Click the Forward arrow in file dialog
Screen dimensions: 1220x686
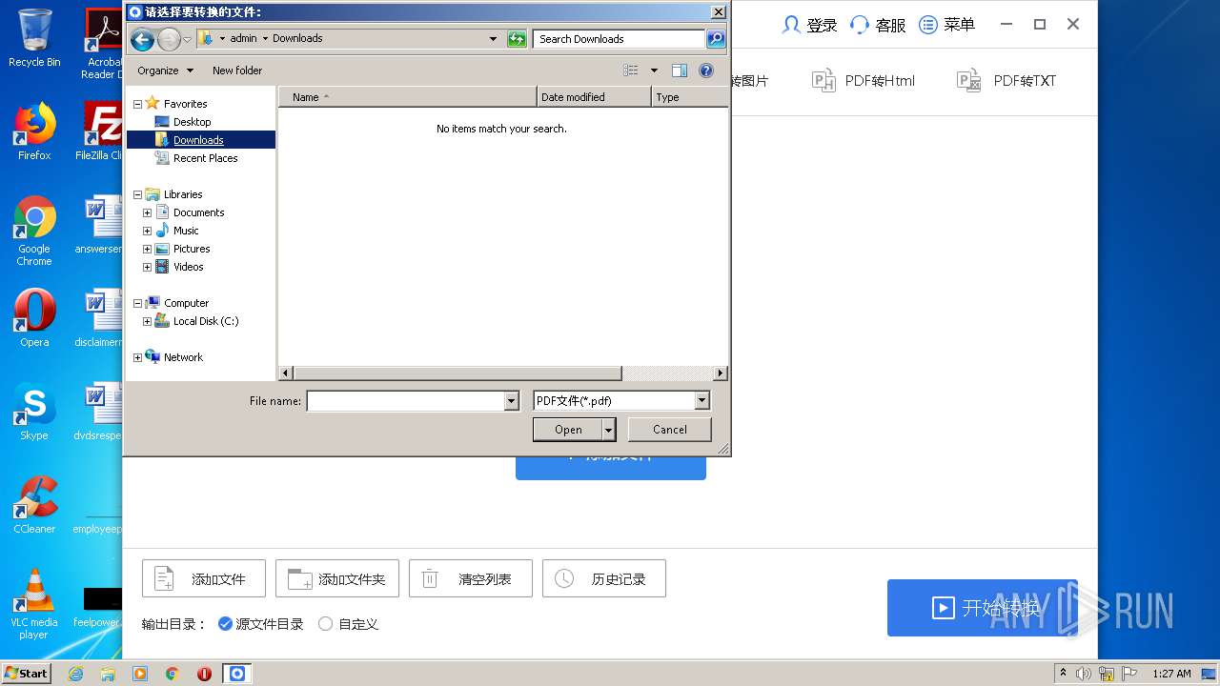(x=169, y=39)
